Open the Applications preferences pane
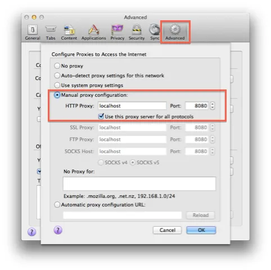 [93, 33]
